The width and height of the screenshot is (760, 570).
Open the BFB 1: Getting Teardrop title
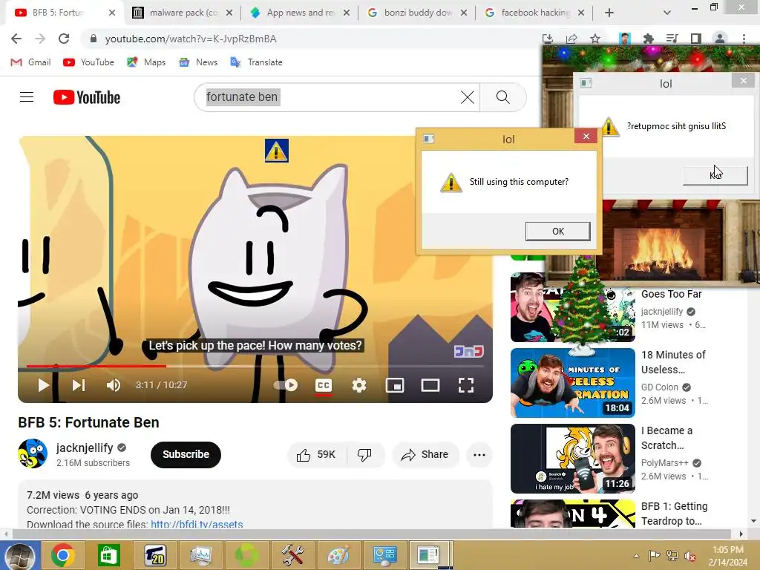click(674, 514)
